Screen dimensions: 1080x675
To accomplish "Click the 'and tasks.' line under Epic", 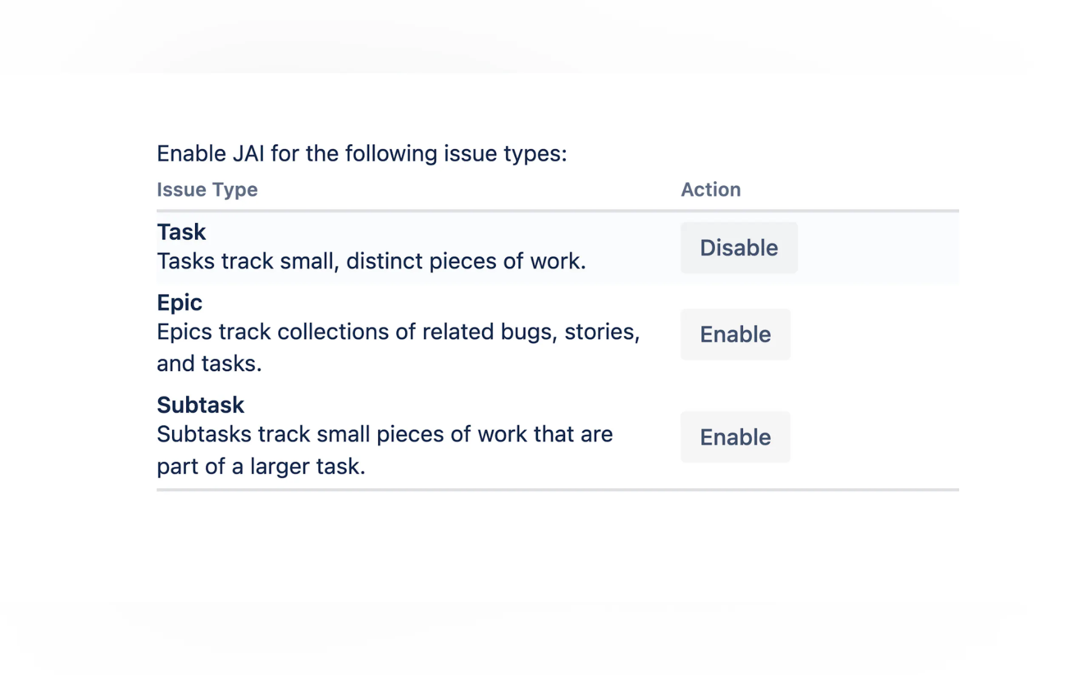I will (x=209, y=364).
